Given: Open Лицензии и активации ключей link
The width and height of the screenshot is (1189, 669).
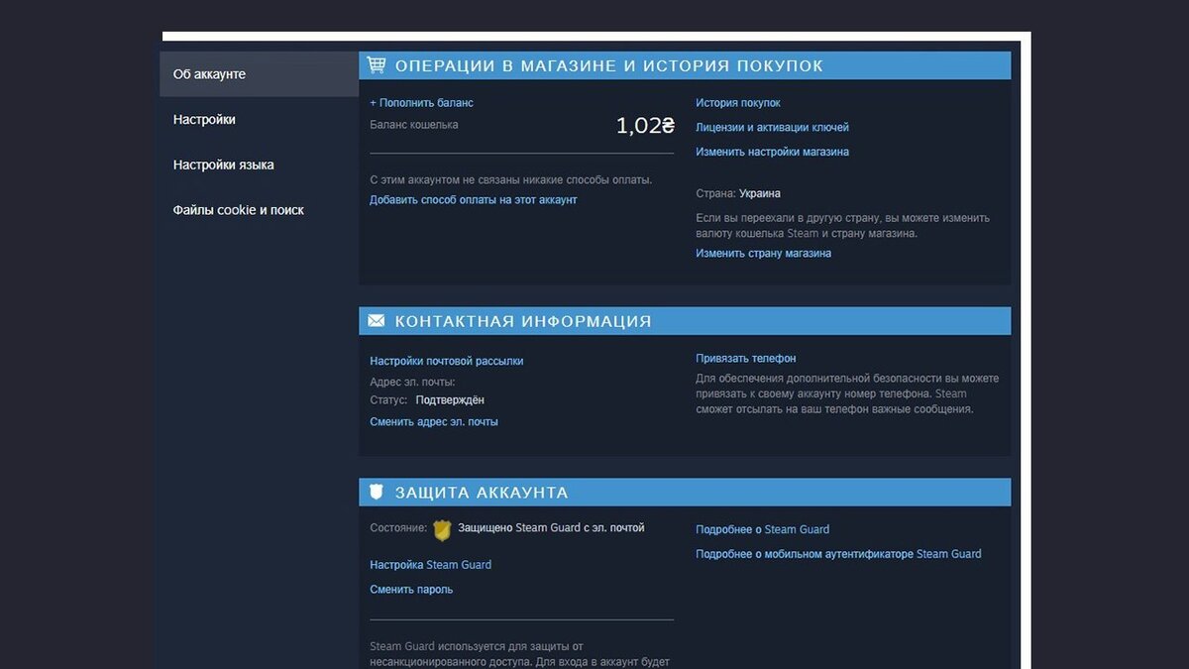Looking at the screenshot, I should [772, 128].
